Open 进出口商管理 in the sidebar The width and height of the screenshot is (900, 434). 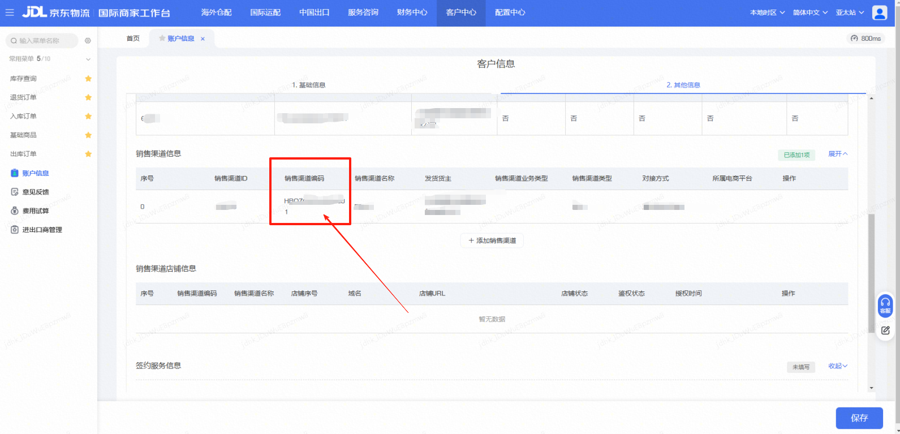[42, 230]
